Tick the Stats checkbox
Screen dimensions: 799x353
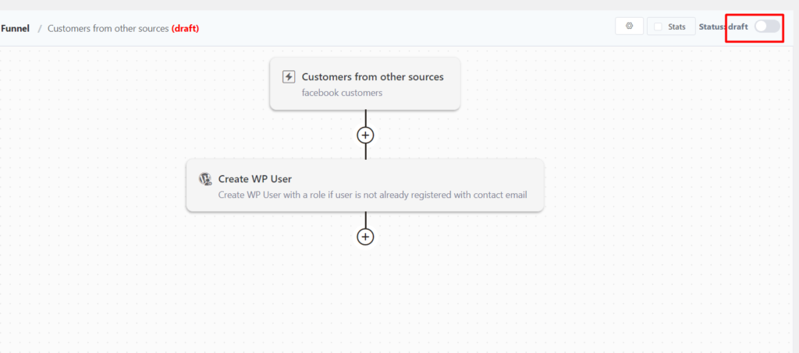[x=658, y=26]
